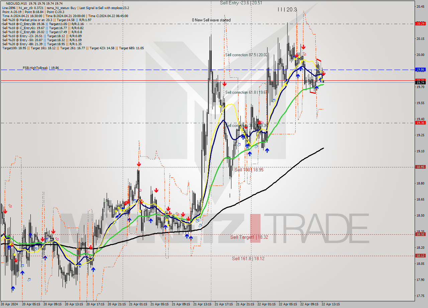Image resolution: width=428 pixels, height=308 pixels.
Task: Select the 'Sell Entry -23.6 | 20.51' label
Action: coord(241,3)
